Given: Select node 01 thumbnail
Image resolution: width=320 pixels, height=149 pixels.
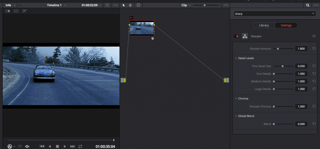Looking at the screenshot, I should click(142, 28).
